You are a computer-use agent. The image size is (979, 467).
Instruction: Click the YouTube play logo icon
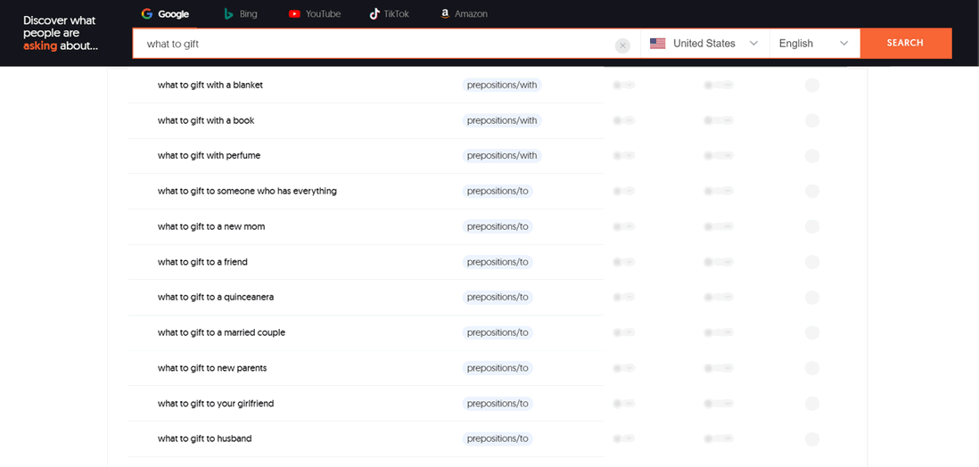click(x=294, y=14)
